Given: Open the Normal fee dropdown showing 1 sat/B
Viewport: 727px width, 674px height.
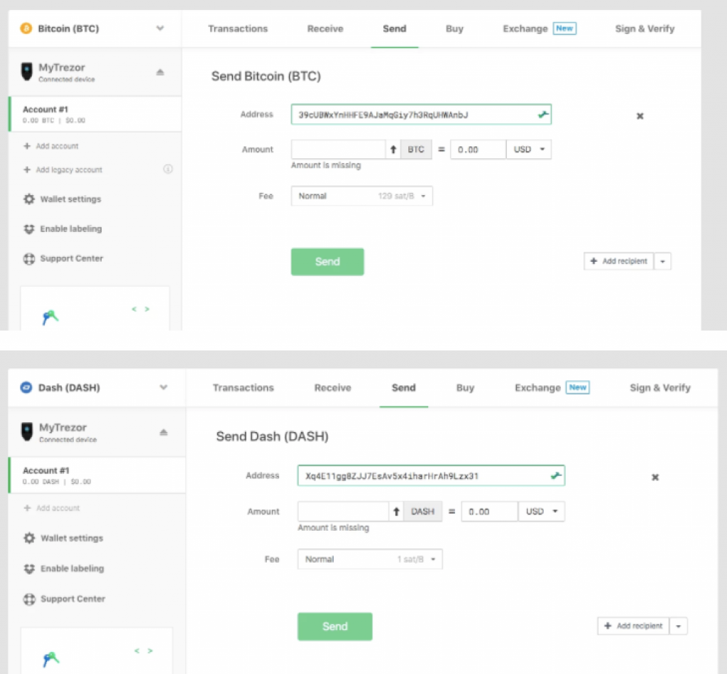Looking at the screenshot, I should [370, 559].
